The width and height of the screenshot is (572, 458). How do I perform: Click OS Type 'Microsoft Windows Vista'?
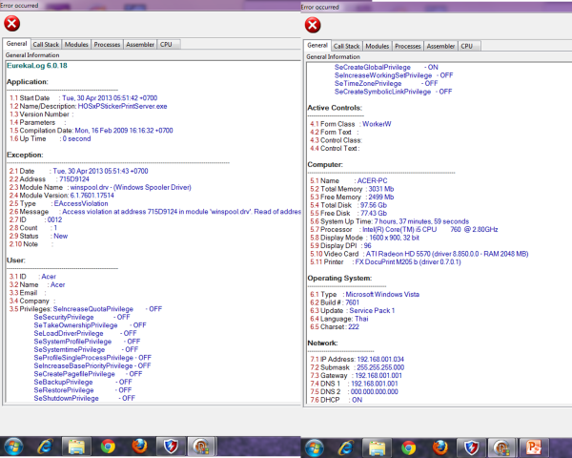[x=382, y=295]
